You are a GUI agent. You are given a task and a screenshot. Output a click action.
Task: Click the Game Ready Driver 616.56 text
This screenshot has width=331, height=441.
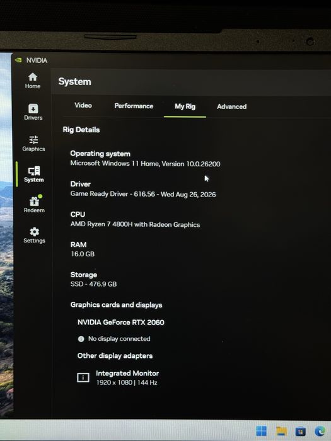pyautogui.click(x=143, y=194)
